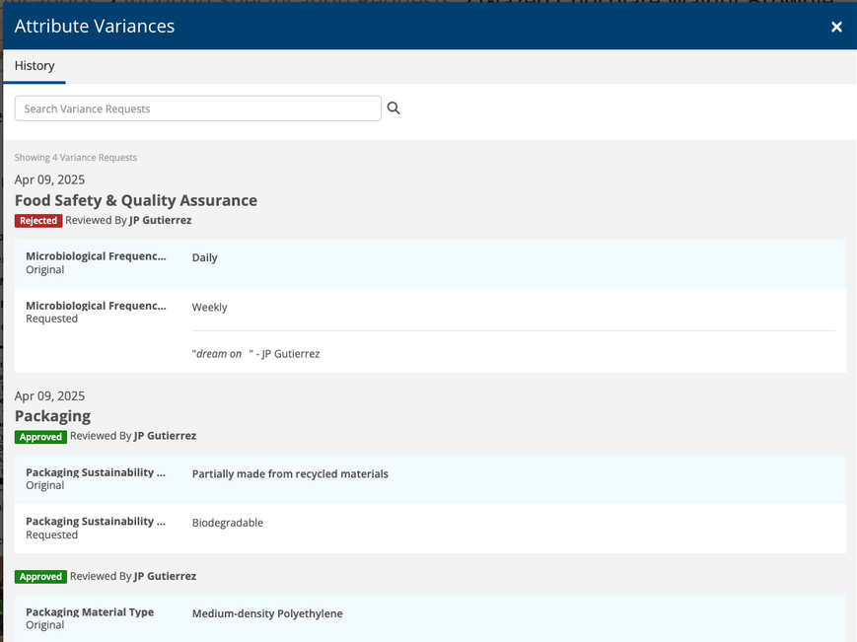
Task: Click the red "Rejected" status badge
Action: coord(38,221)
